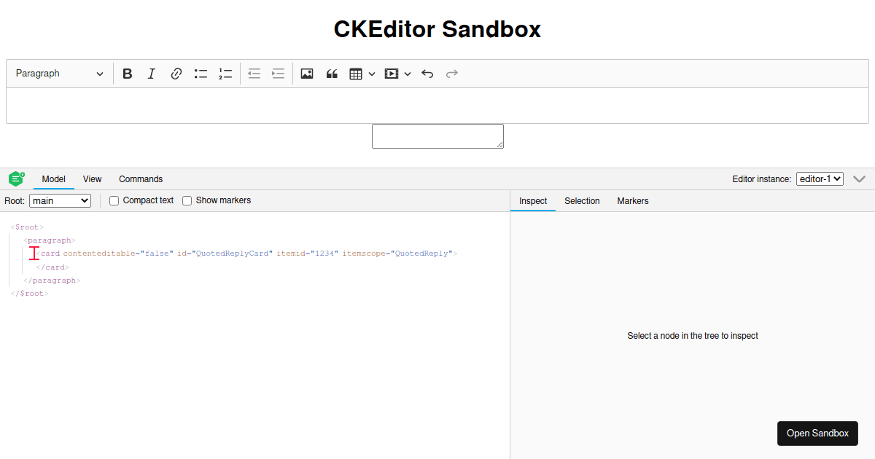Insert a link
875x459 pixels.
pos(176,74)
